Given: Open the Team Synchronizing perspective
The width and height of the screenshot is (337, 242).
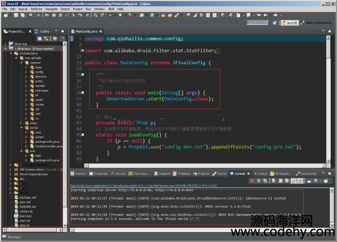Looking at the screenshot, I should [315, 23].
